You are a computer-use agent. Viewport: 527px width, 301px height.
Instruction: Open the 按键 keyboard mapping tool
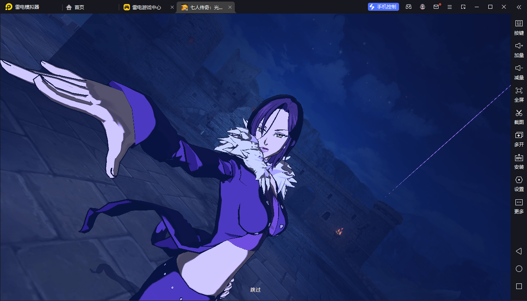[519, 28]
